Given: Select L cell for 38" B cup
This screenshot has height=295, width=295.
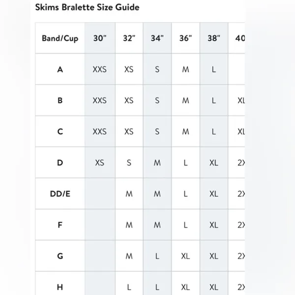Looking at the screenshot, I should [214, 100].
